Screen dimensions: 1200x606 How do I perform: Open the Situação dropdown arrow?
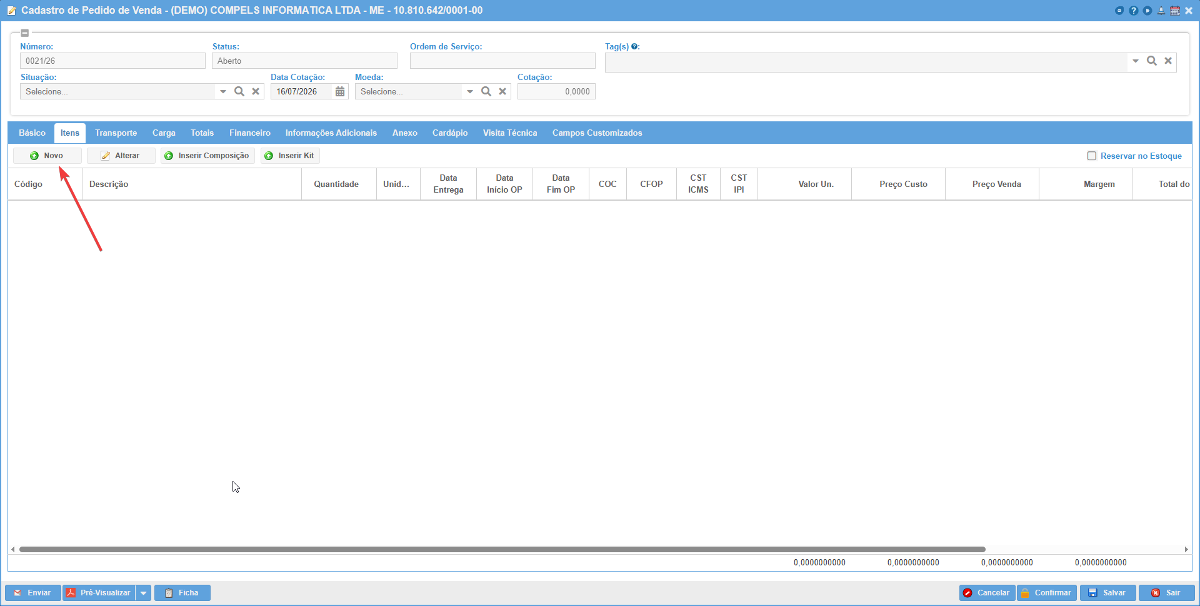[223, 92]
